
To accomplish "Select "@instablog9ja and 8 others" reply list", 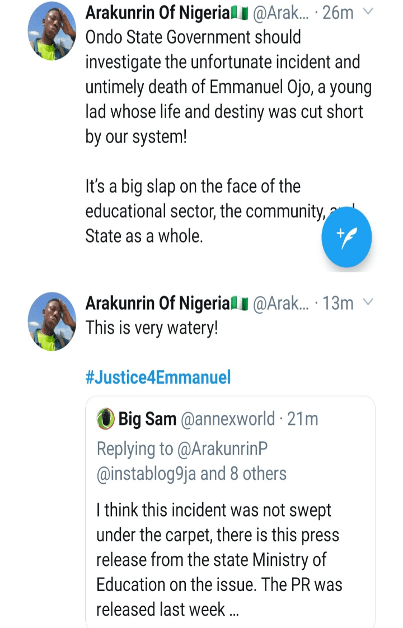I will pyautogui.click(x=191, y=474).
